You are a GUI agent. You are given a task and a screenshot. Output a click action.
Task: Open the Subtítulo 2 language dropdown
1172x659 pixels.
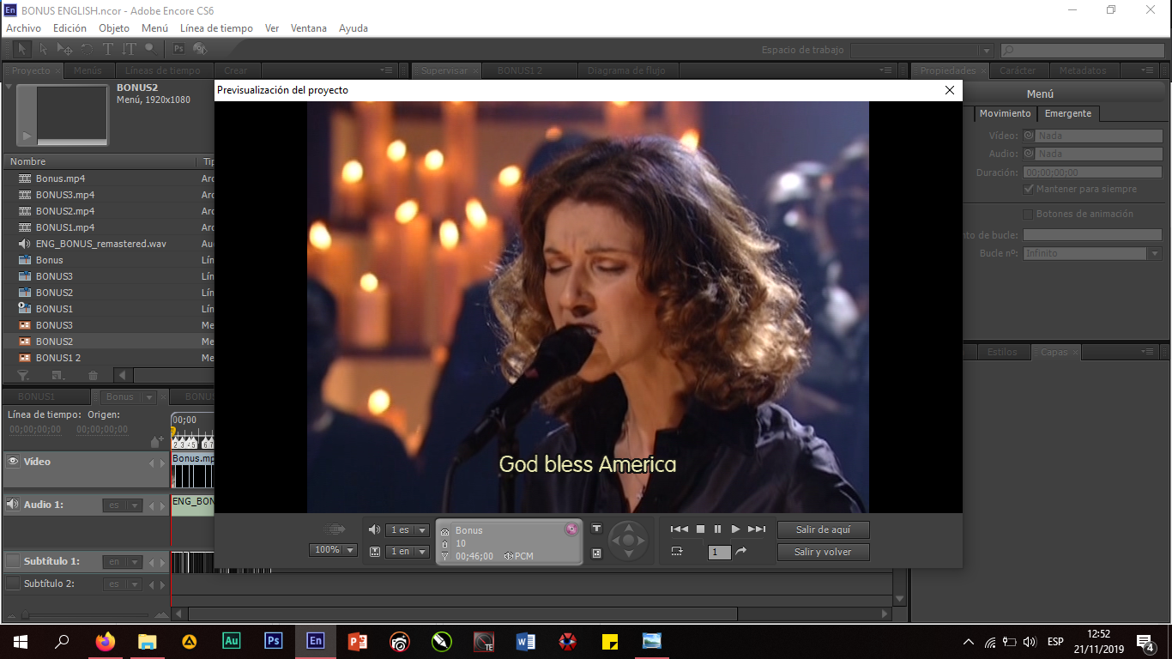[123, 584]
